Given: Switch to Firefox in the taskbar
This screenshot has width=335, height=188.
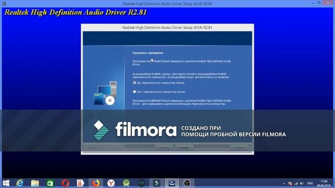Looking at the screenshot, I should click(x=96, y=183).
